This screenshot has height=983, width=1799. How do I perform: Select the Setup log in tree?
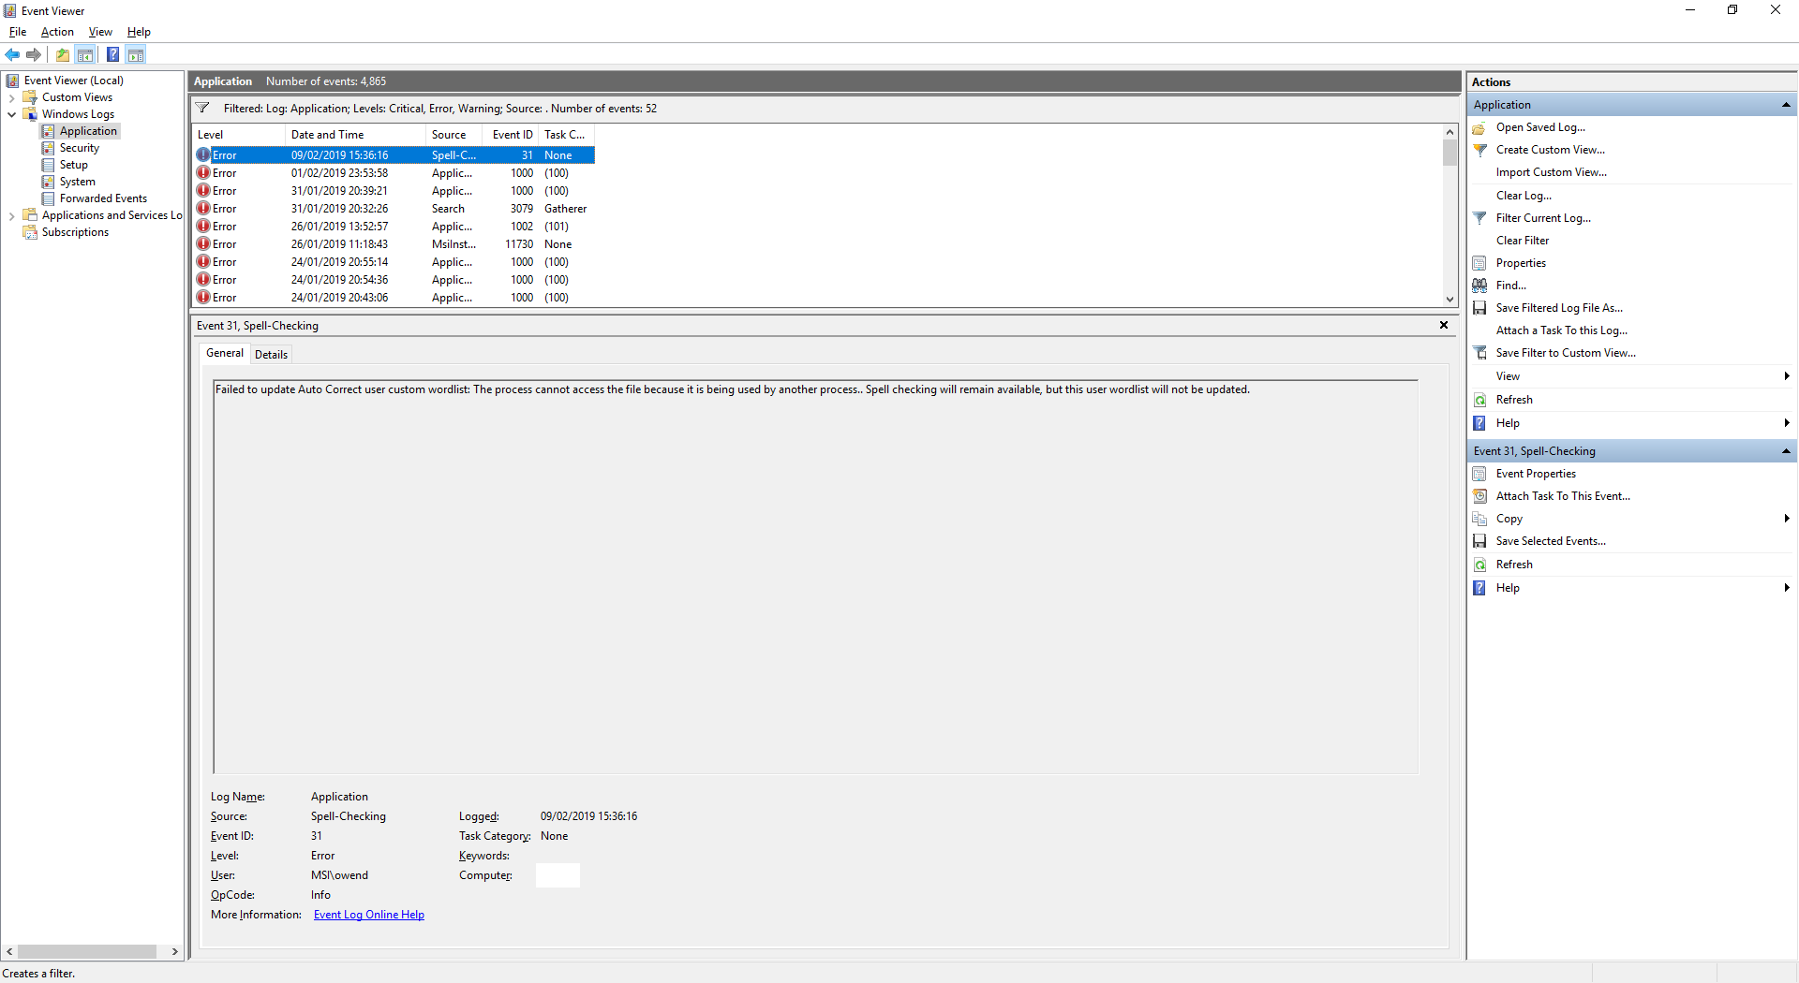point(74,165)
